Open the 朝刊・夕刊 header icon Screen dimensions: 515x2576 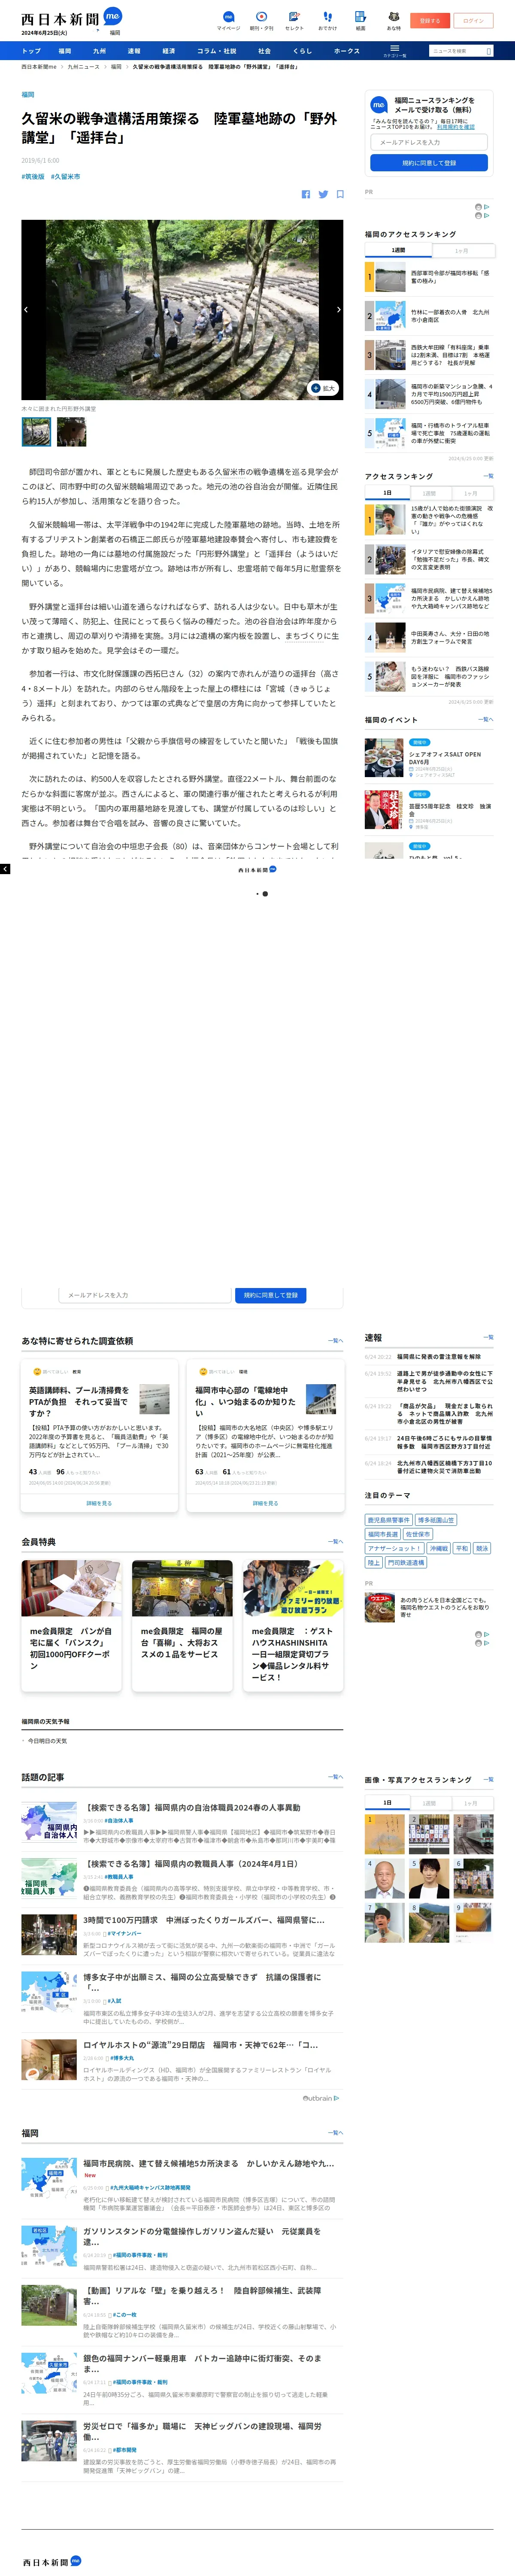coord(261,21)
